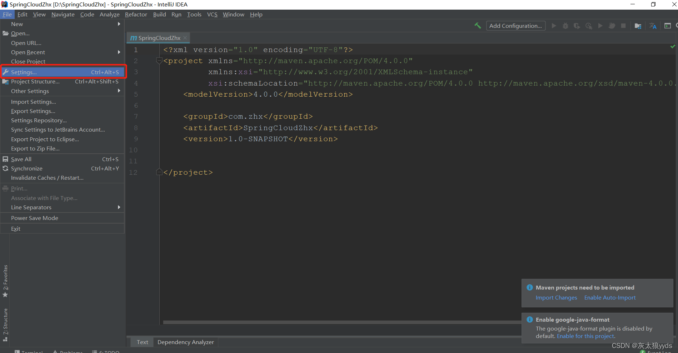The image size is (678, 353).
Task: Click the Profiler clock icon in toolbar
Action: (589, 26)
